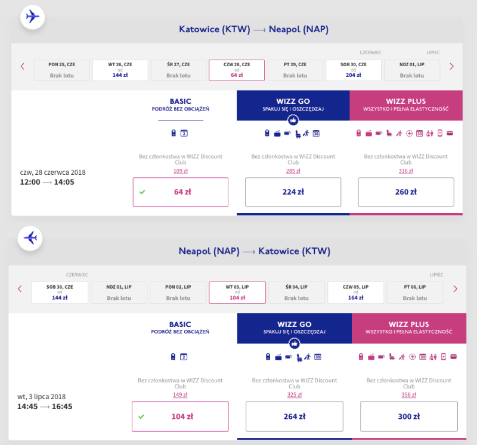Select the CZW 05, LIP date at 164 zł

355,292
